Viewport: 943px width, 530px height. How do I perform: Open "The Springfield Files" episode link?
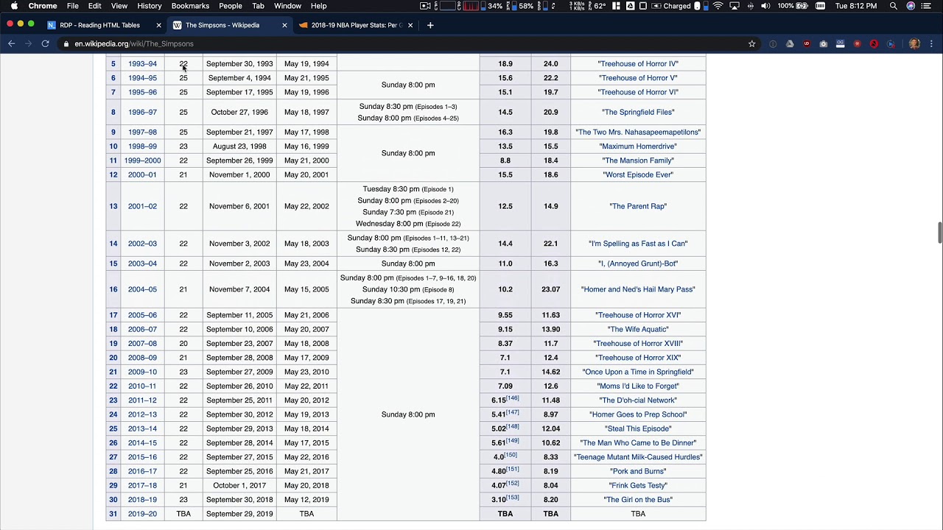tap(638, 112)
